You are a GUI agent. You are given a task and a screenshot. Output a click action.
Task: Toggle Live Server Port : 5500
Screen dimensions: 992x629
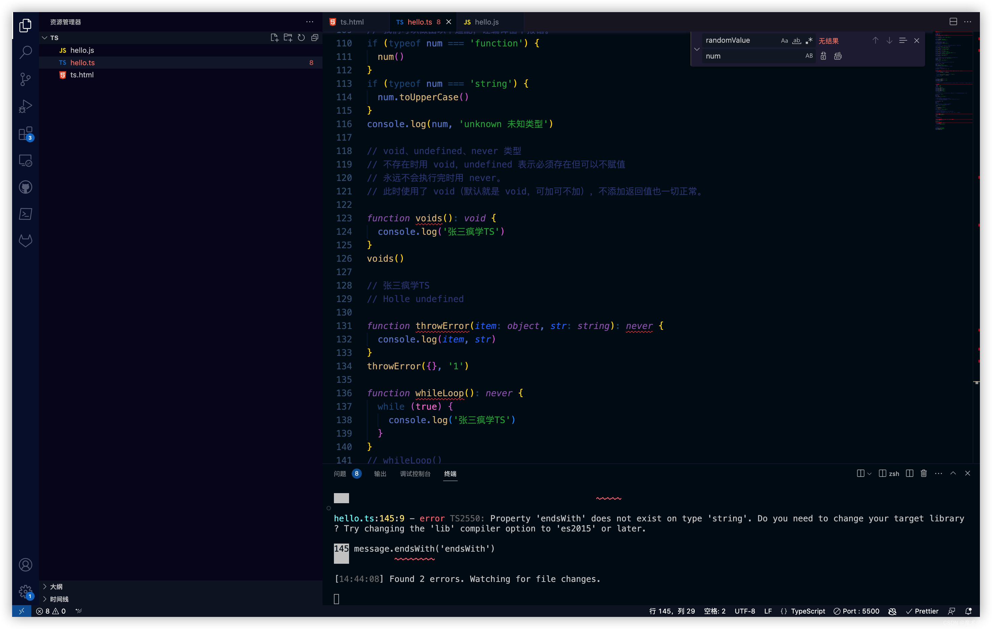856,611
